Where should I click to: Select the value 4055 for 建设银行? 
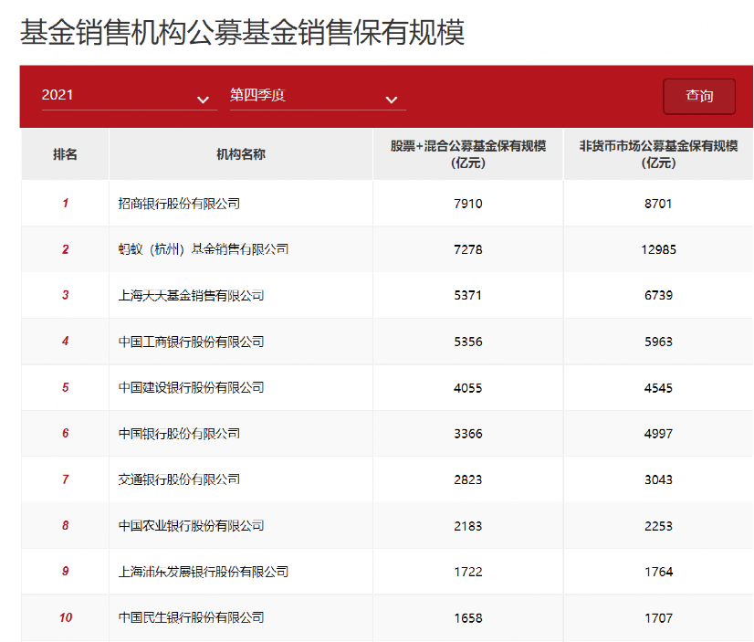point(468,387)
